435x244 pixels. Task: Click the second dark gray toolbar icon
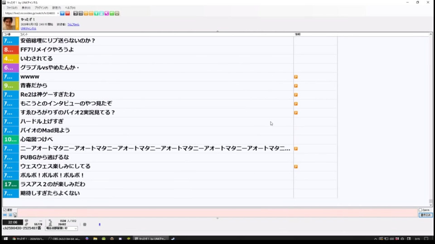point(81,13)
